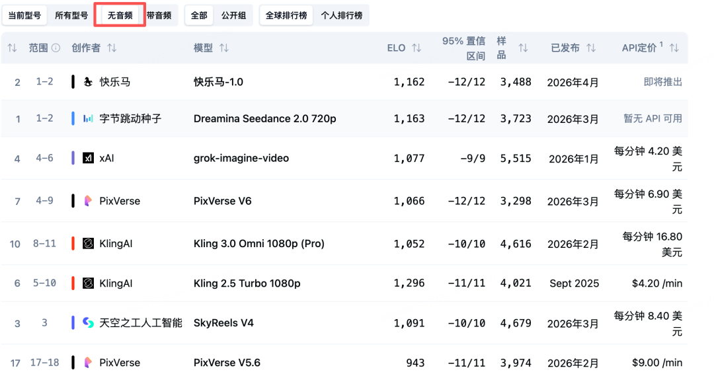Click KlingAI logo beside Kling 2.5 Turbo
714x378 pixels.
click(88, 283)
